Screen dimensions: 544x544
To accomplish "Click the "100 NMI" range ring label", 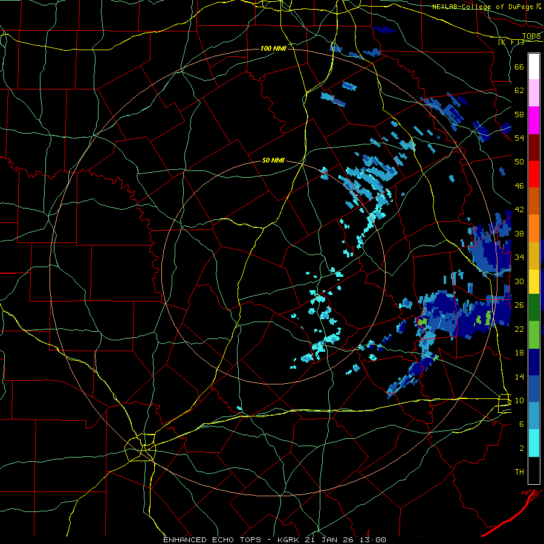I will coord(273,48).
